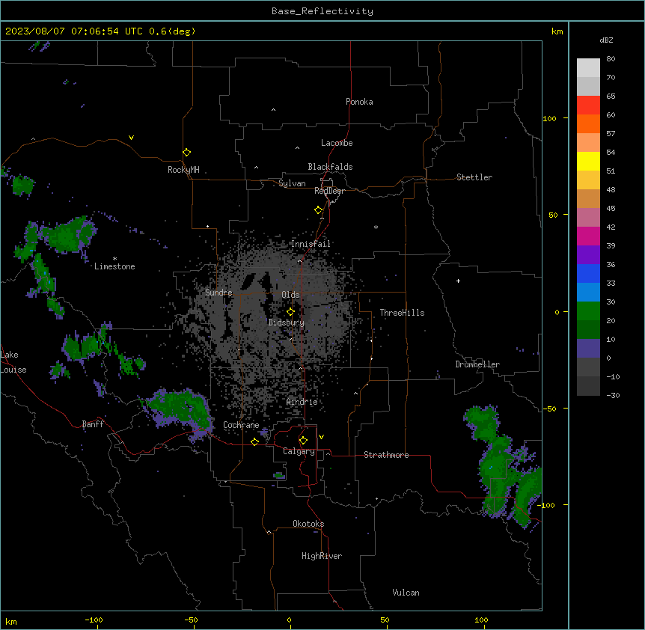
Task: Pick the purple 39-36 dBZ legend swatch
Action: coord(588,255)
